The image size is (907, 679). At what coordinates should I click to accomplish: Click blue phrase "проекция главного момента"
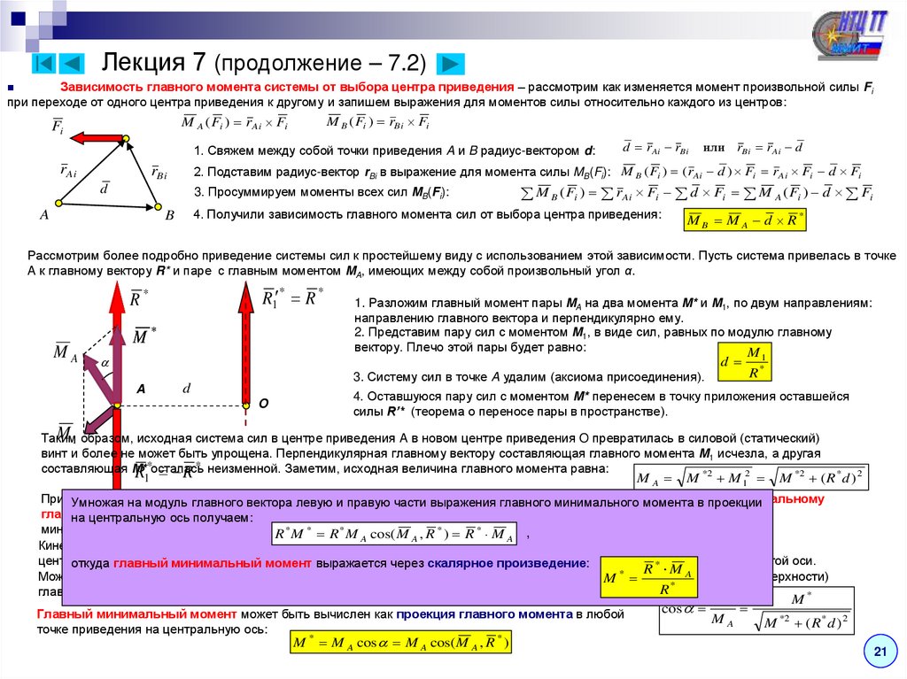tap(485, 614)
